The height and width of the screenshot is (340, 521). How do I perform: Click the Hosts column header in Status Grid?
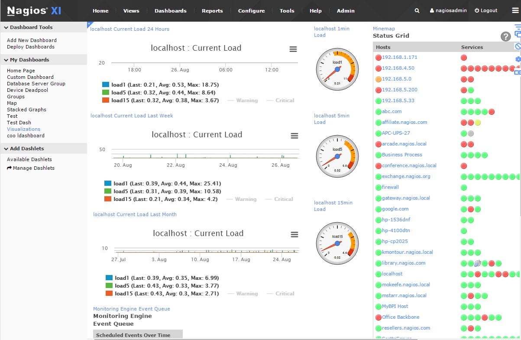(383, 47)
